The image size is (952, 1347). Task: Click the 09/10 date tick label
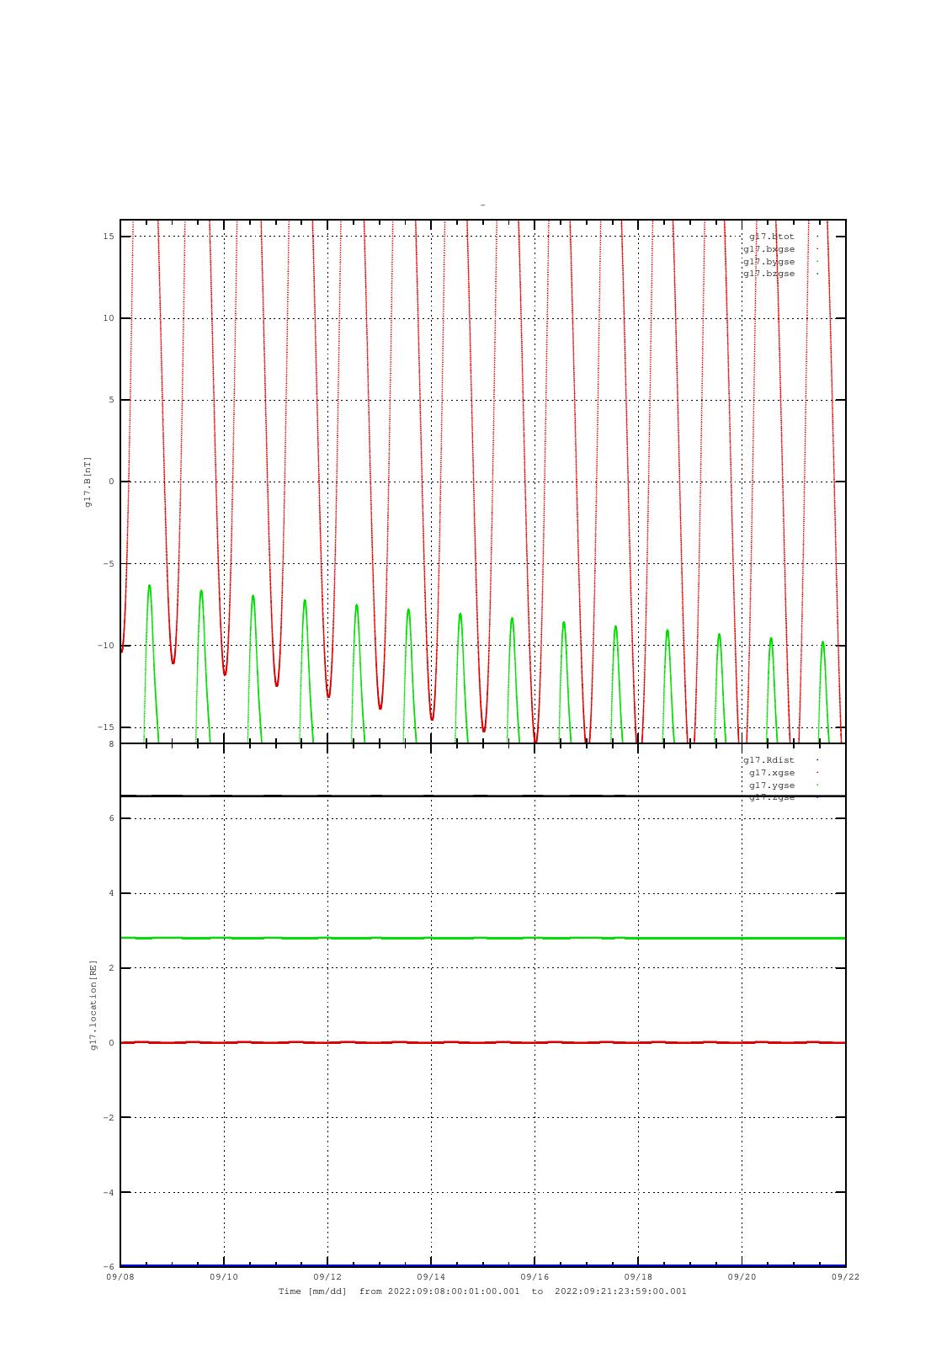224,1277
